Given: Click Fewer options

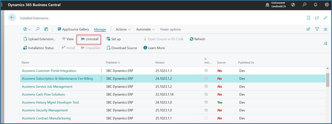Looking at the screenshot, I should (171, 29).
